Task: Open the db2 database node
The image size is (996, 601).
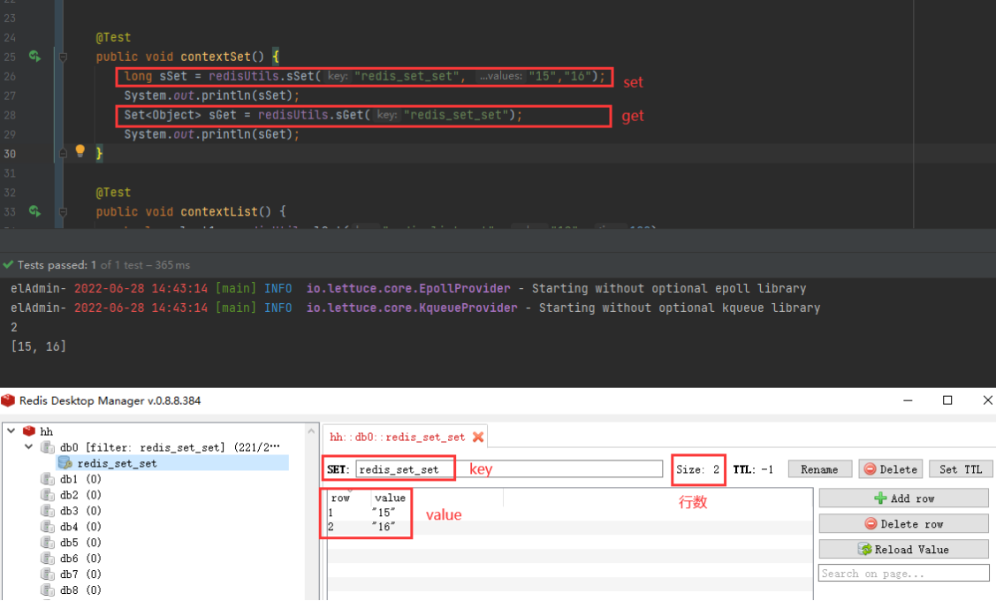Action: point(80,495)
